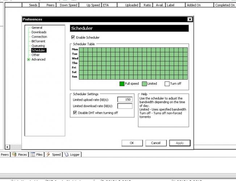Click the Thu row label
The height and width of the screenshot is (181, 236).
75,63
